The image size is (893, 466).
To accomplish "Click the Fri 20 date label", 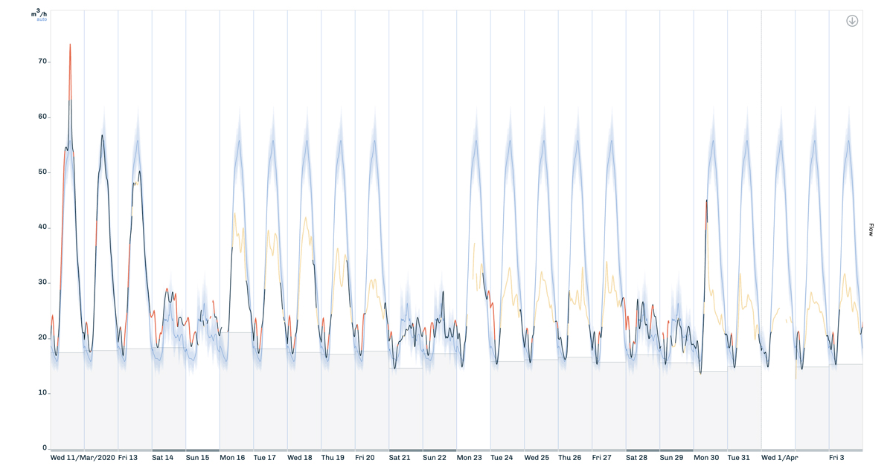I will click(x=365, y=458).
